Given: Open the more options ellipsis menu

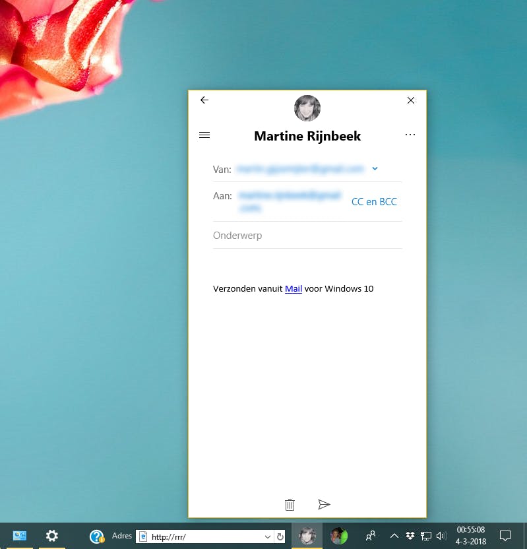Looking at the screenshot, I should pyautogui.click(x=410, y=135).
